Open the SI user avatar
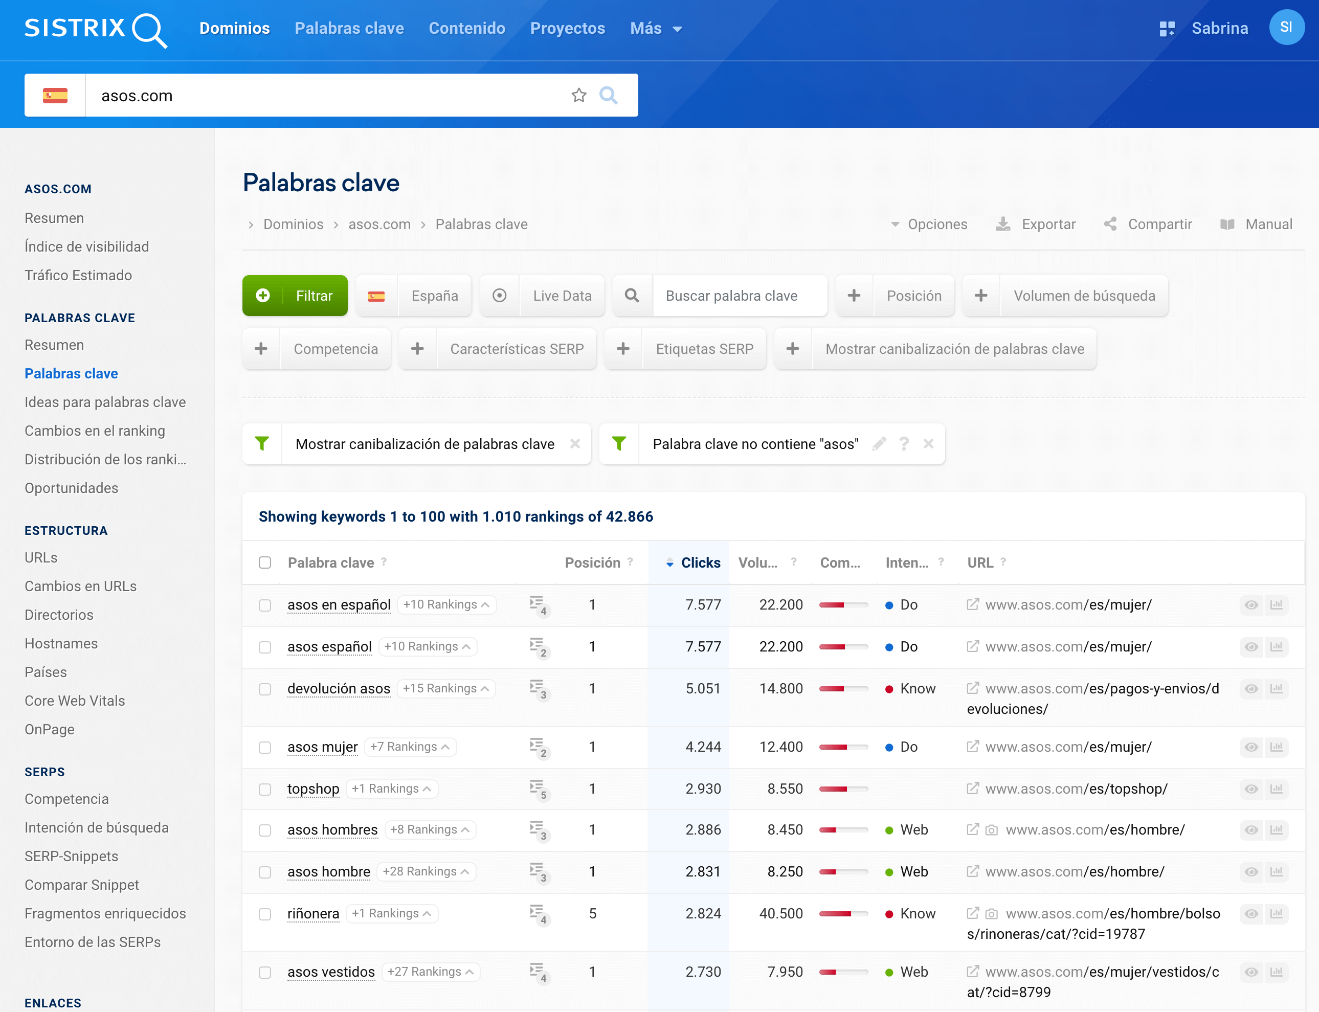This screenshot has height=1012, width=1319. pyautogui.click(x=1286, y=27)
